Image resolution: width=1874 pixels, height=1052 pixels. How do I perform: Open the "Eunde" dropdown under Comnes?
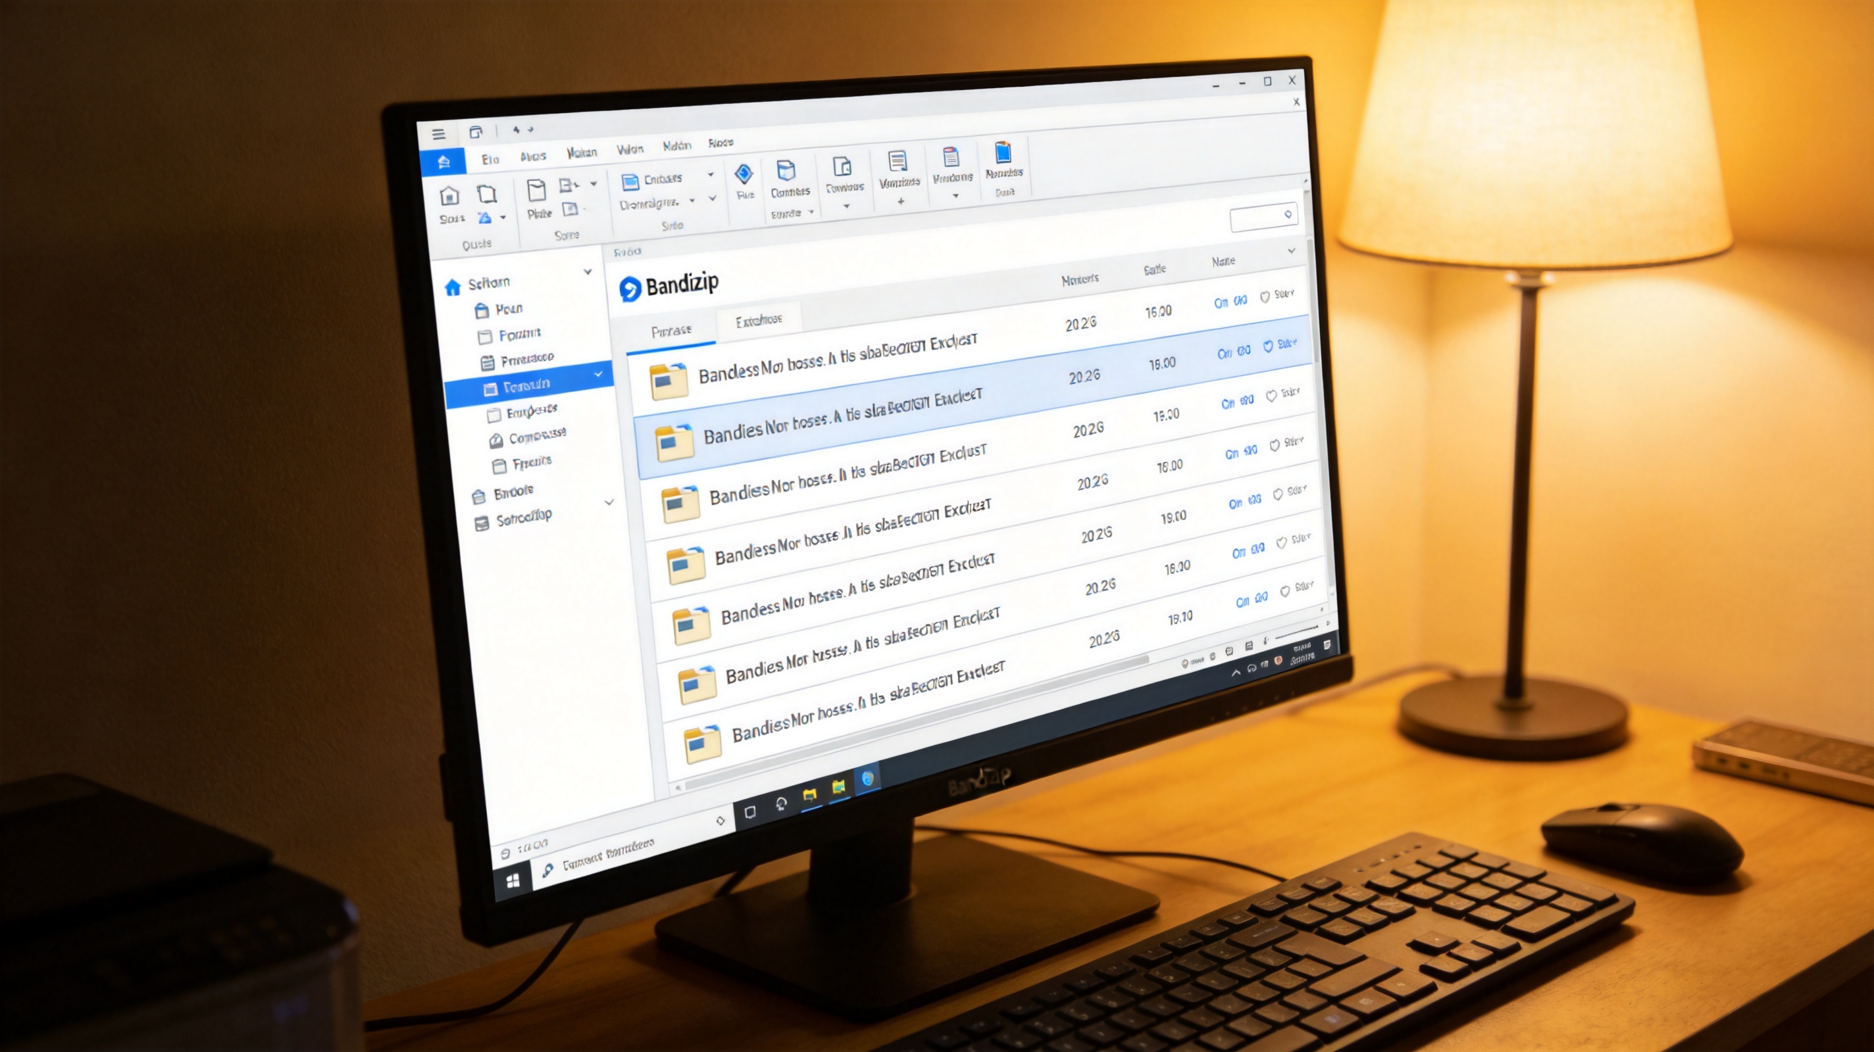pyautogui.click(x=812, y=212)
